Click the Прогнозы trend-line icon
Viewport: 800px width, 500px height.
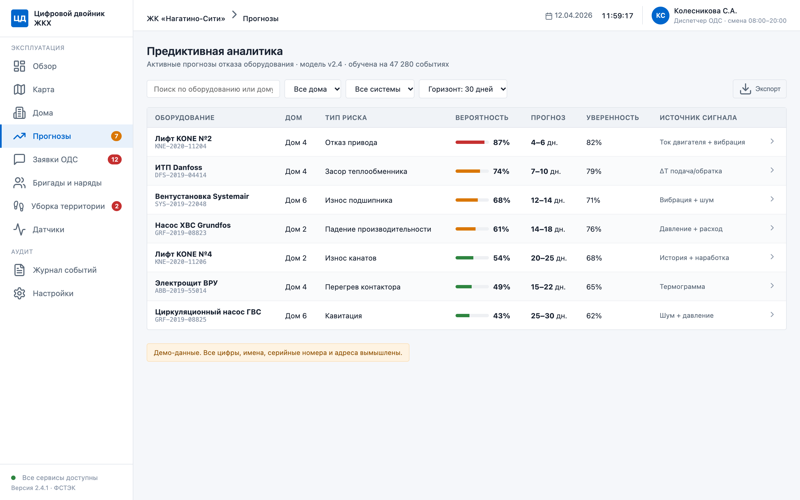click(x=19, y=136)
